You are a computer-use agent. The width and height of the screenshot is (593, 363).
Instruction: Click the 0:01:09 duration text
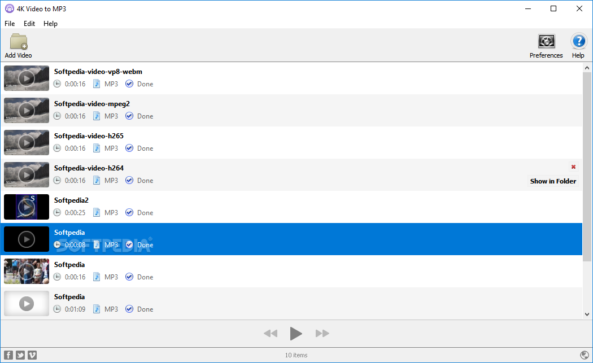[75, 309]
